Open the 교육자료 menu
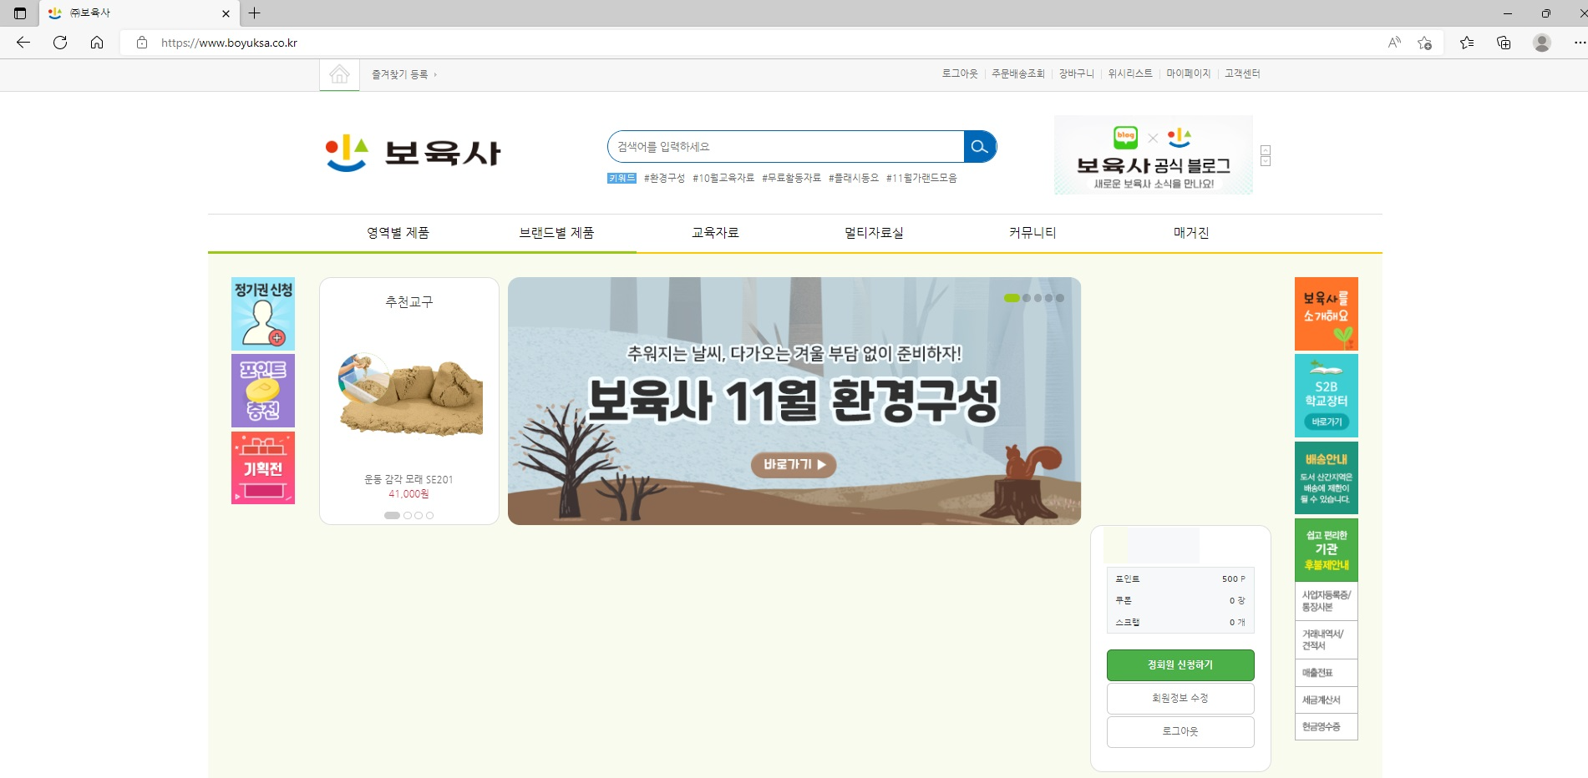This screenshot has width=1588, height=778. (715, 233)
